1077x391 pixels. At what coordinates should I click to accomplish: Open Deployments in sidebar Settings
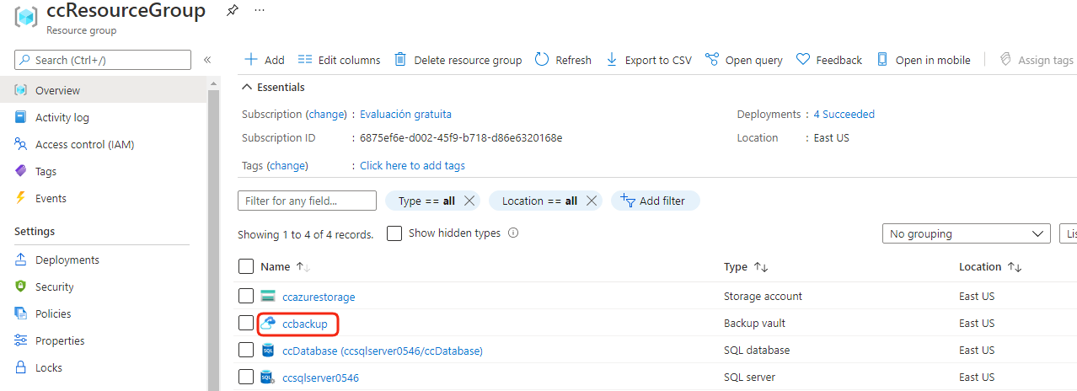tap(67, 260)
